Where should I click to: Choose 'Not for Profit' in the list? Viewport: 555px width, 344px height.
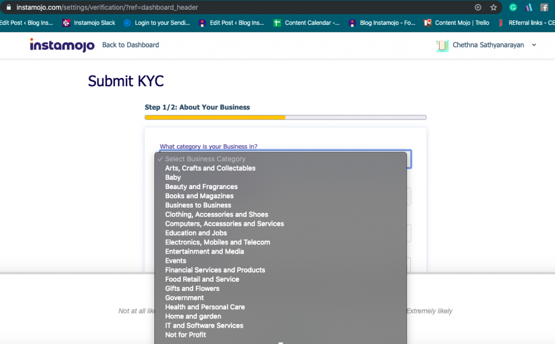pyautogui.click(x=186, y=335)
